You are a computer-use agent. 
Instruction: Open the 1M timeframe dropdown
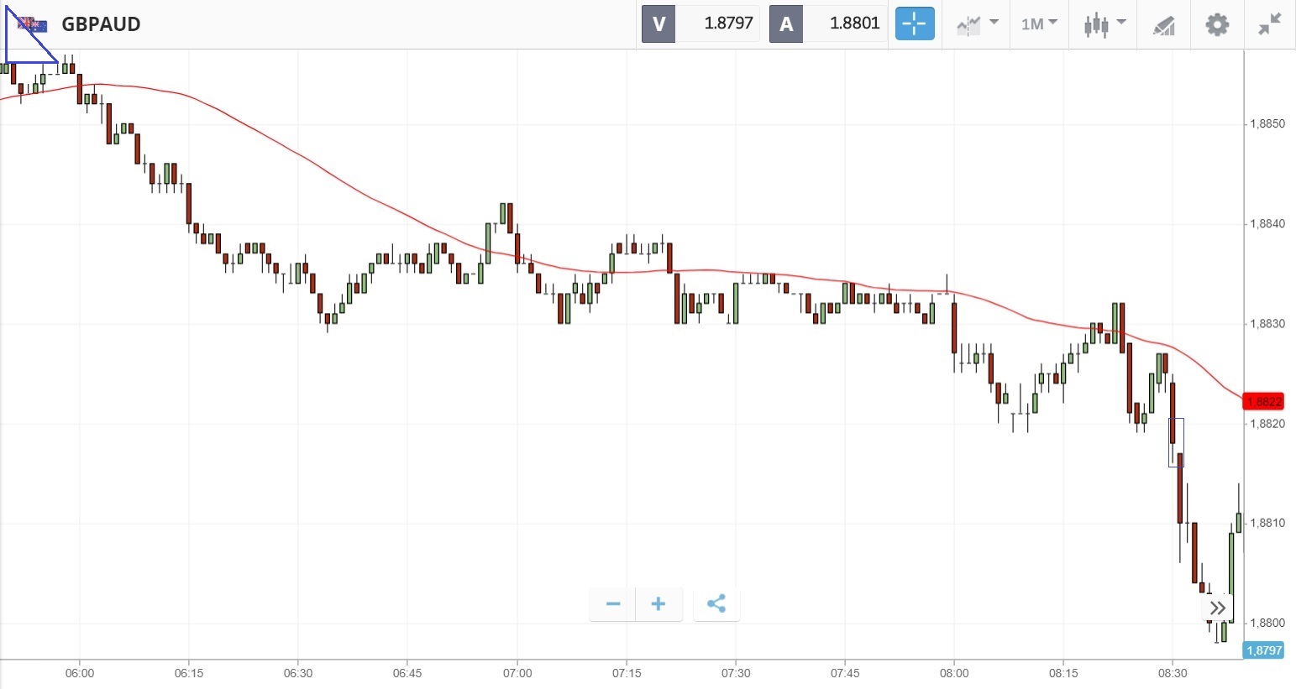[x=1039, y=23]
